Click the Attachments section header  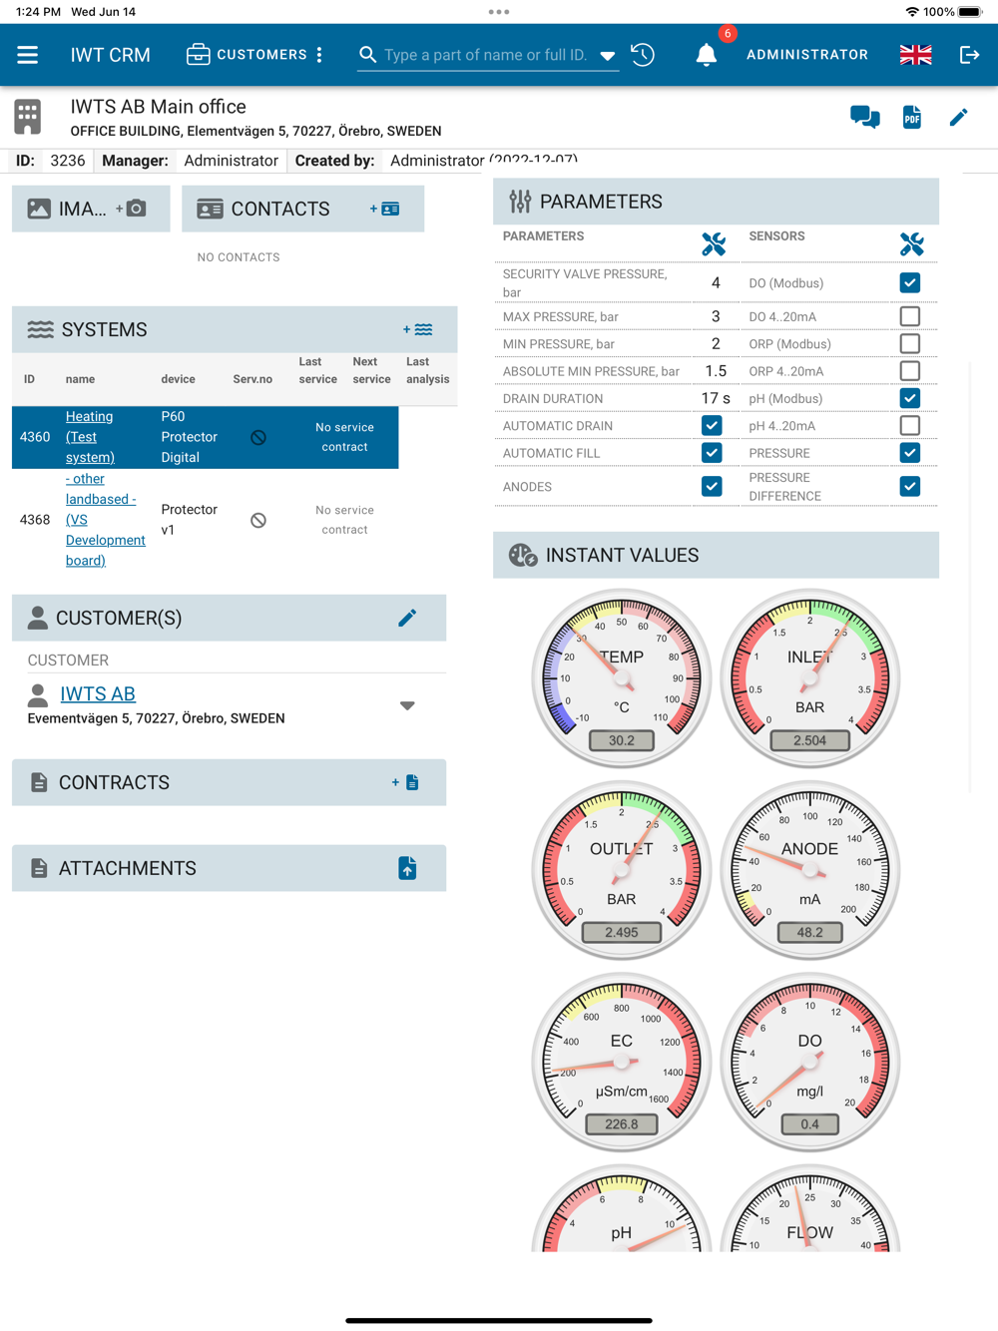click(x=229, y=868)
